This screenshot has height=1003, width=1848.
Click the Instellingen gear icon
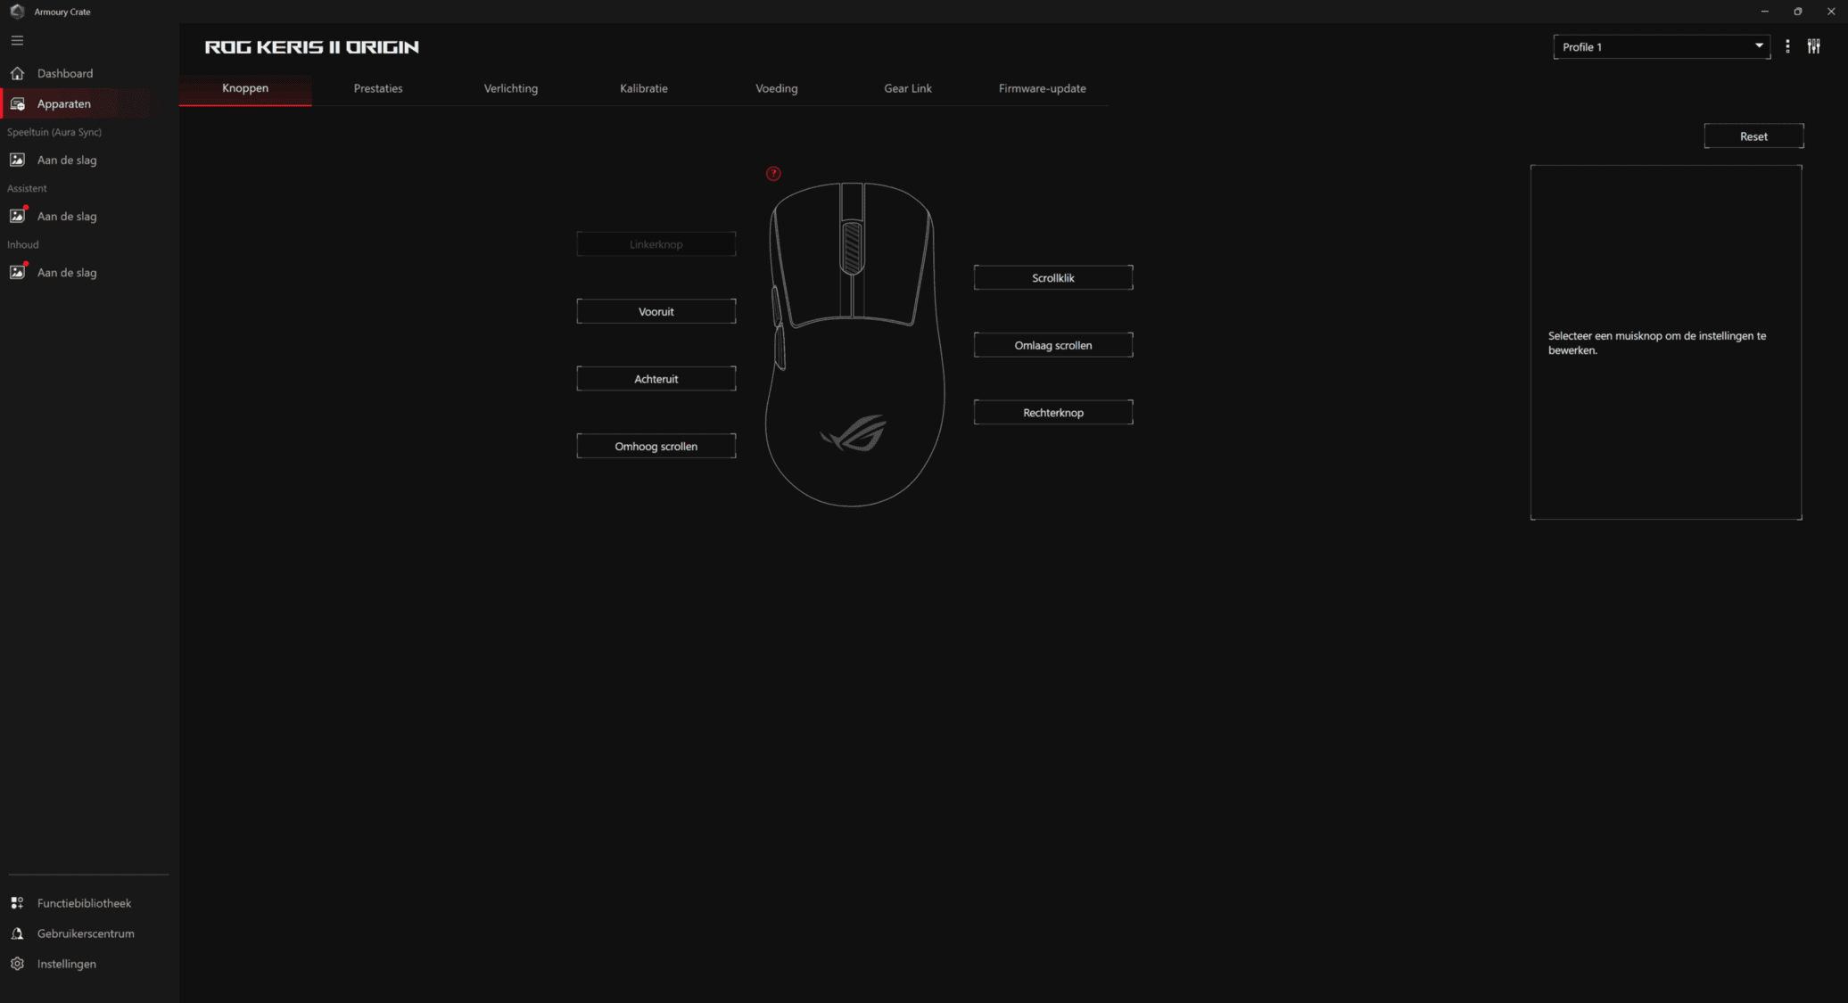[x=17, y=964]
